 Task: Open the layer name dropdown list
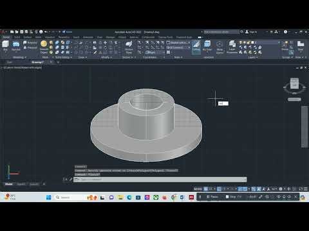tap(260, 42)
